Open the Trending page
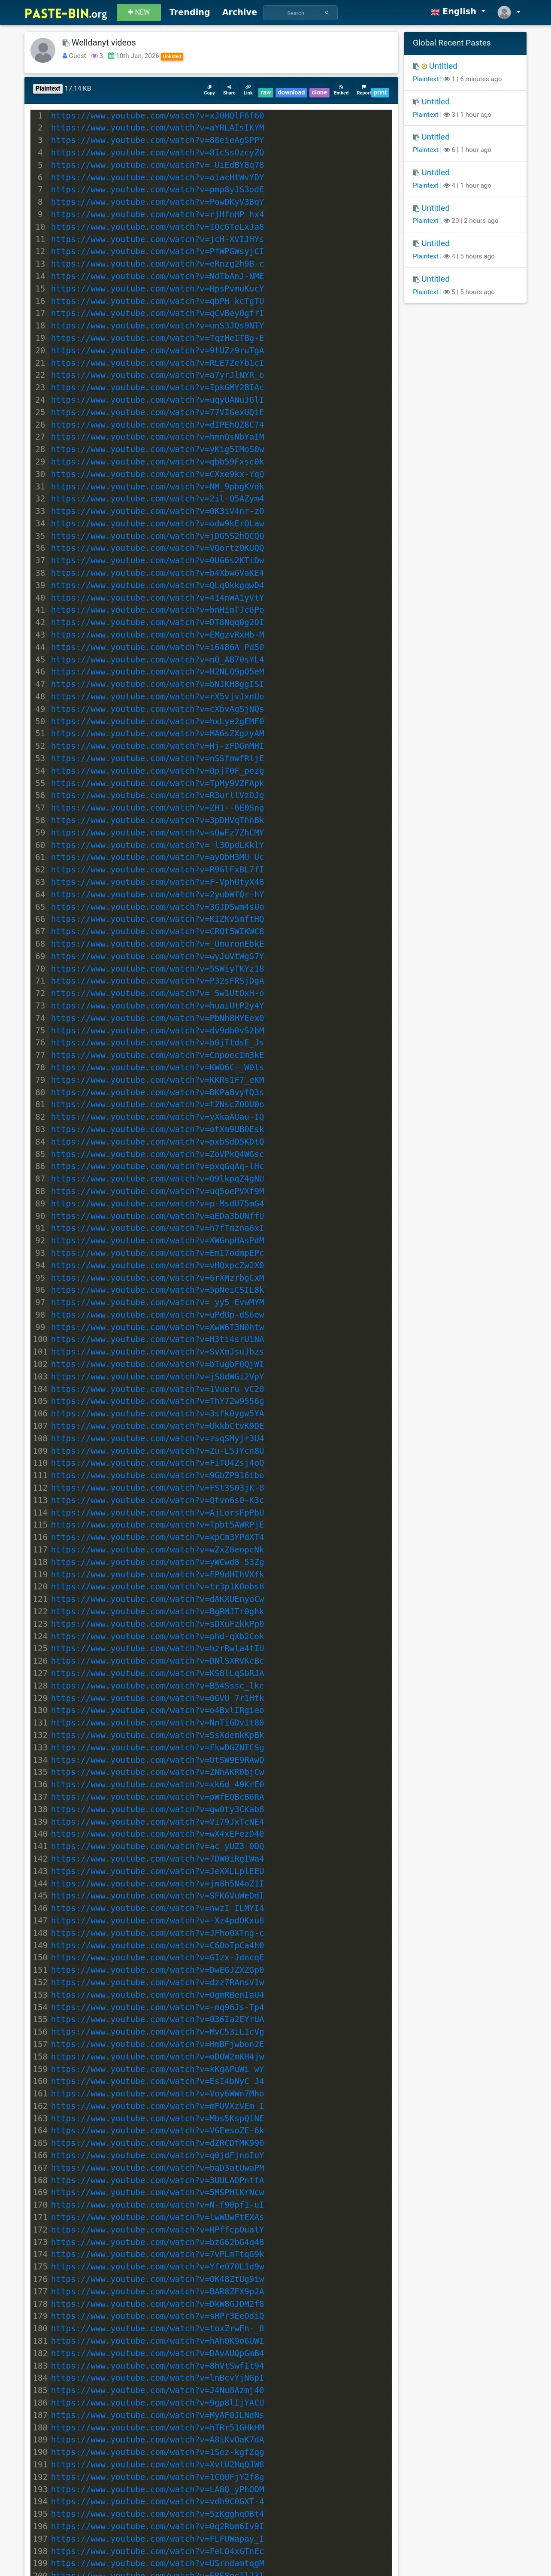Viewport: 551px width, 2576px height. pos(189,12)
